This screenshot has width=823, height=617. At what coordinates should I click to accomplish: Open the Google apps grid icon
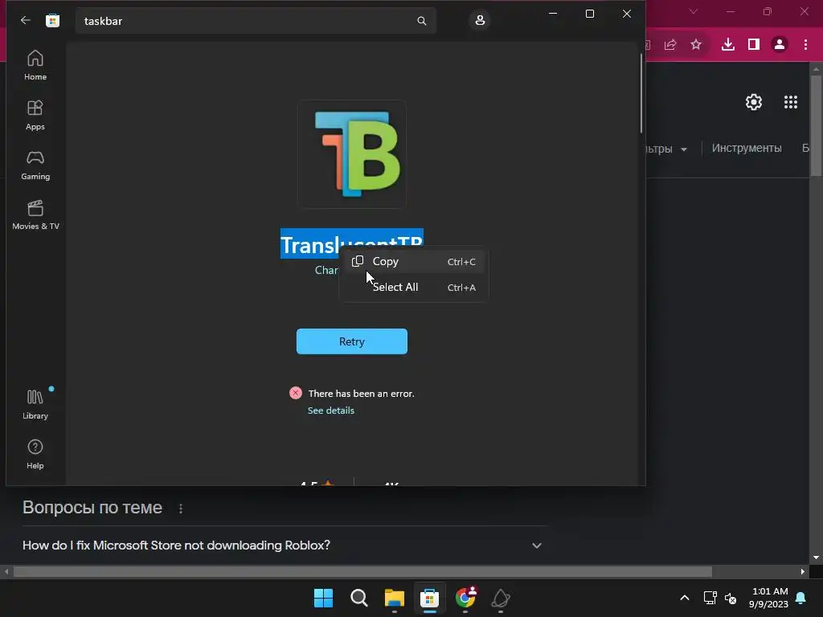click(x=791, y=102)
